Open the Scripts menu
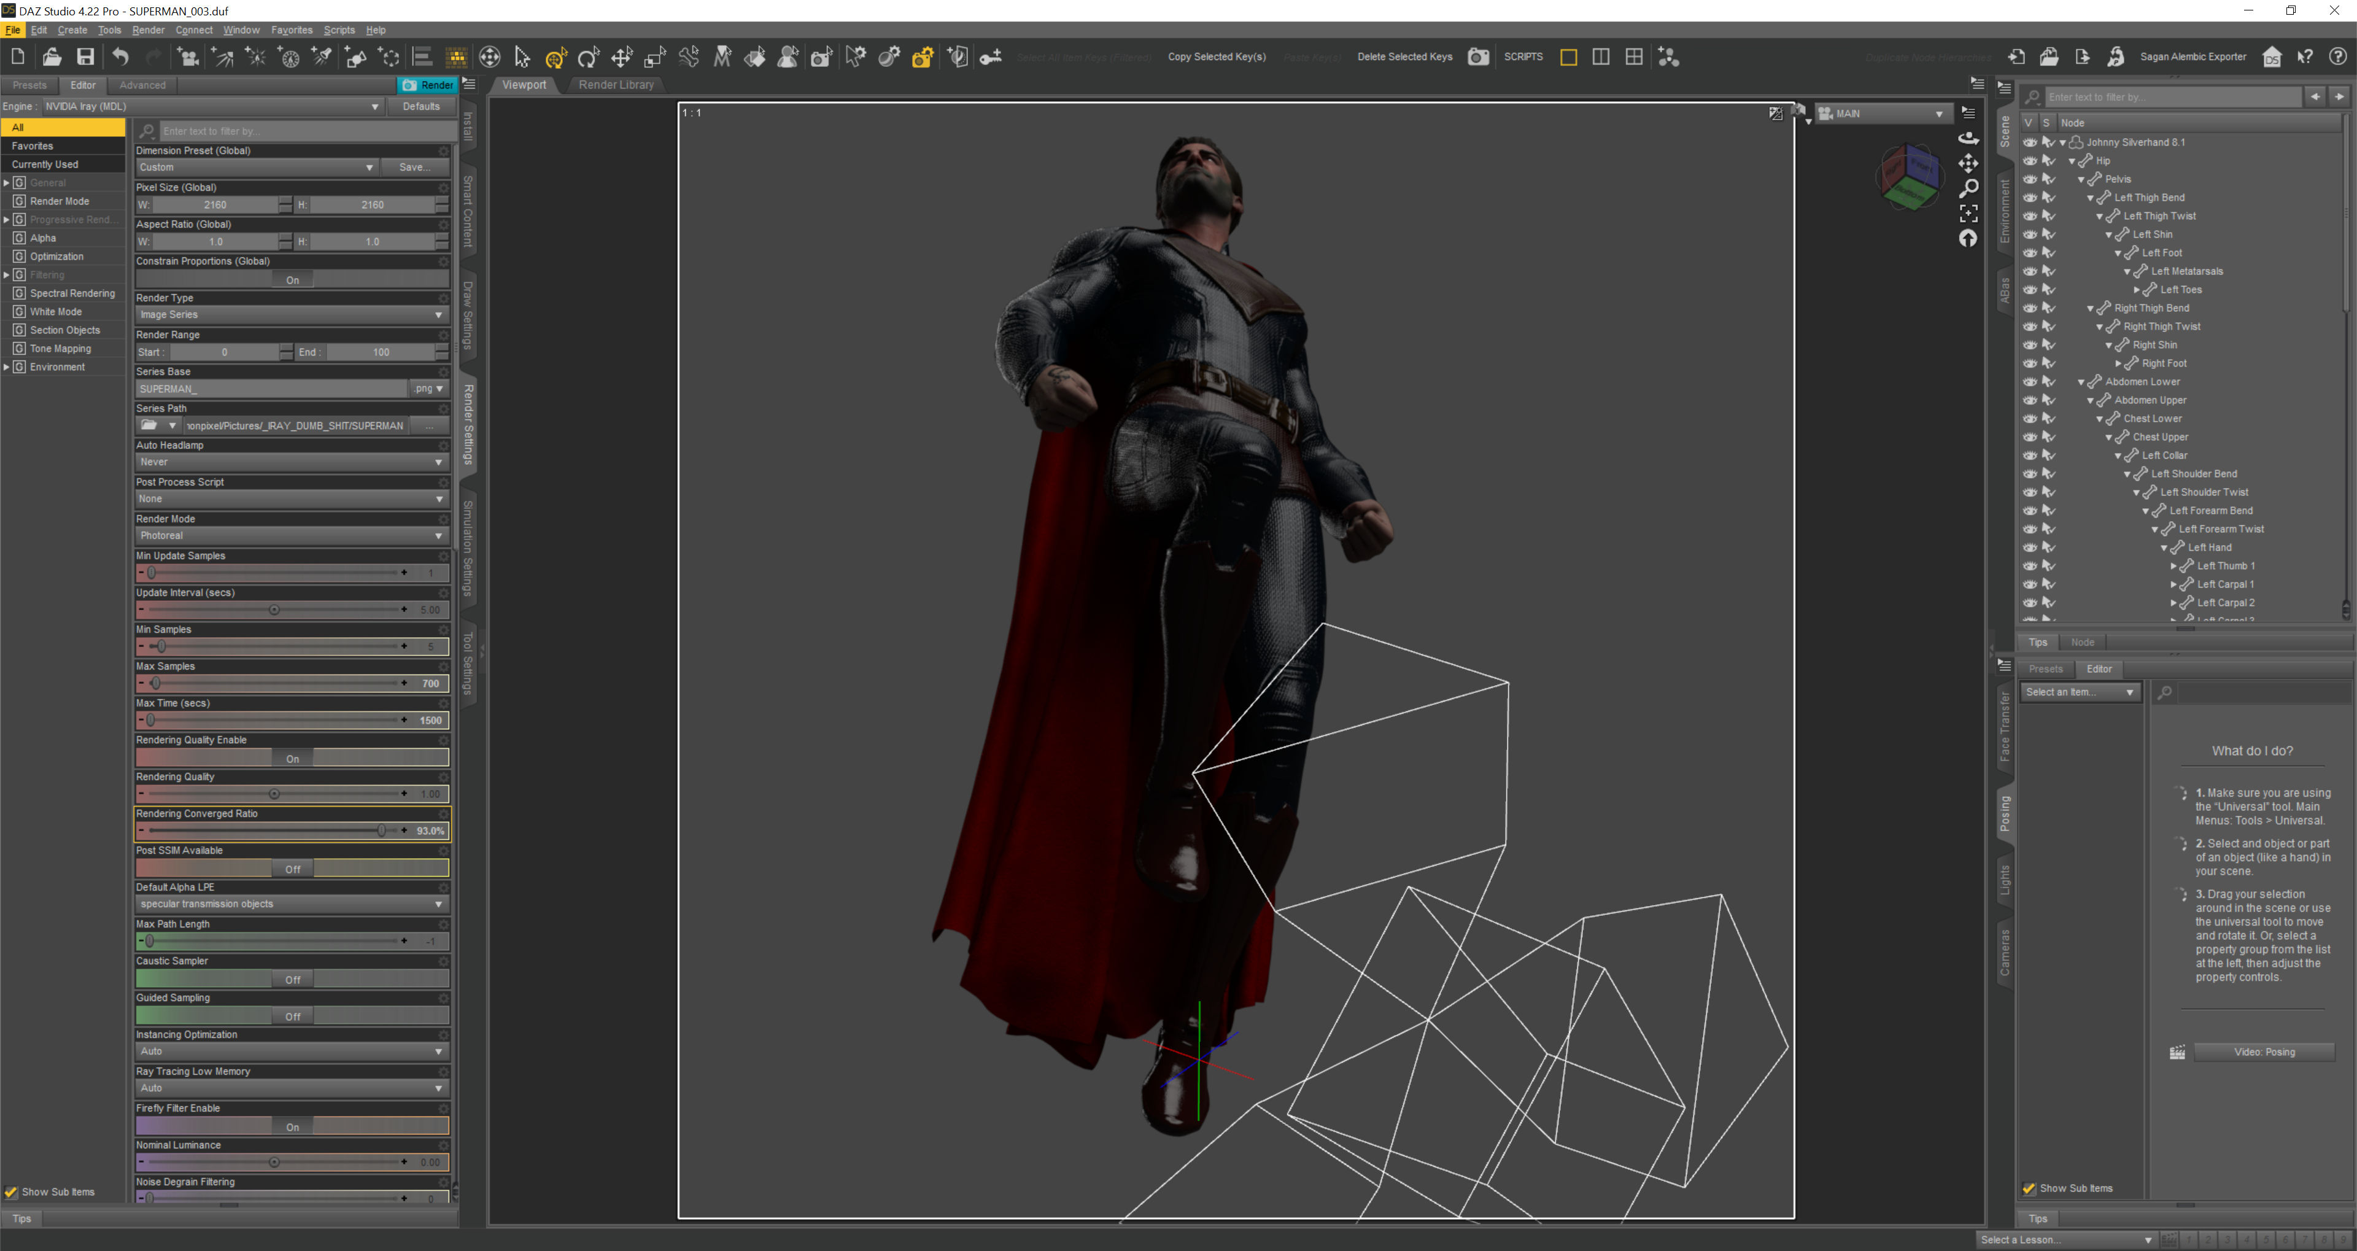Viewport: 2357px width, 1251px height. (x=339, y=30)
